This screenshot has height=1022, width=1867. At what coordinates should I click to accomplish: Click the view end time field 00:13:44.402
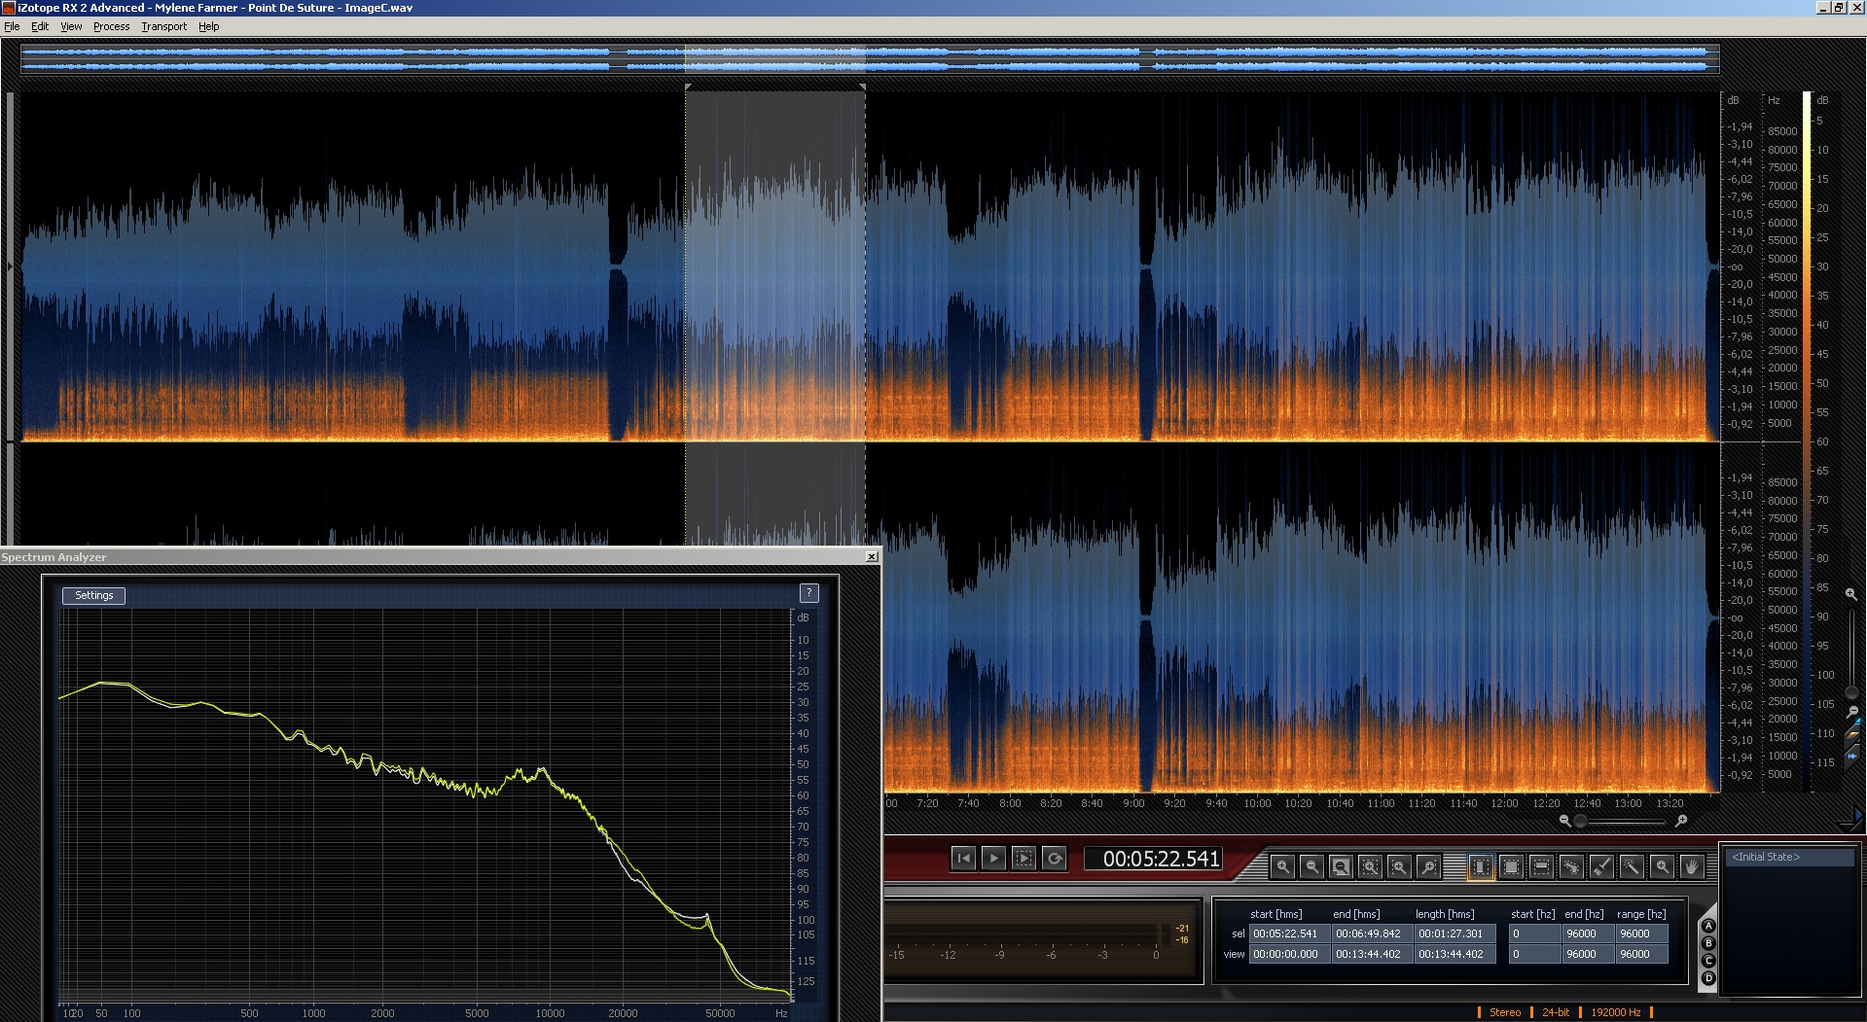tap(1372, 954)
